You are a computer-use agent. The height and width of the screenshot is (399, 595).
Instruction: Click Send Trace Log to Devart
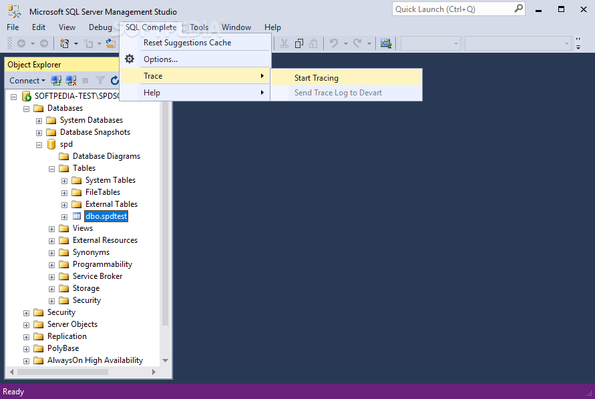[x=347, y=93]
